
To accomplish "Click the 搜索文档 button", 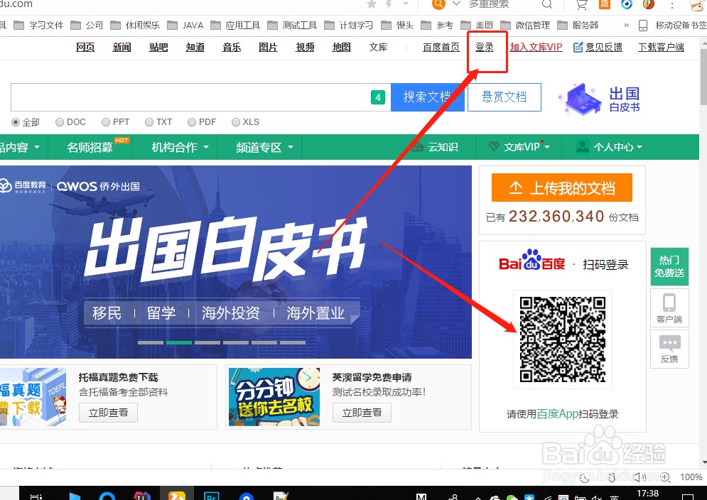I will point(427,97).
